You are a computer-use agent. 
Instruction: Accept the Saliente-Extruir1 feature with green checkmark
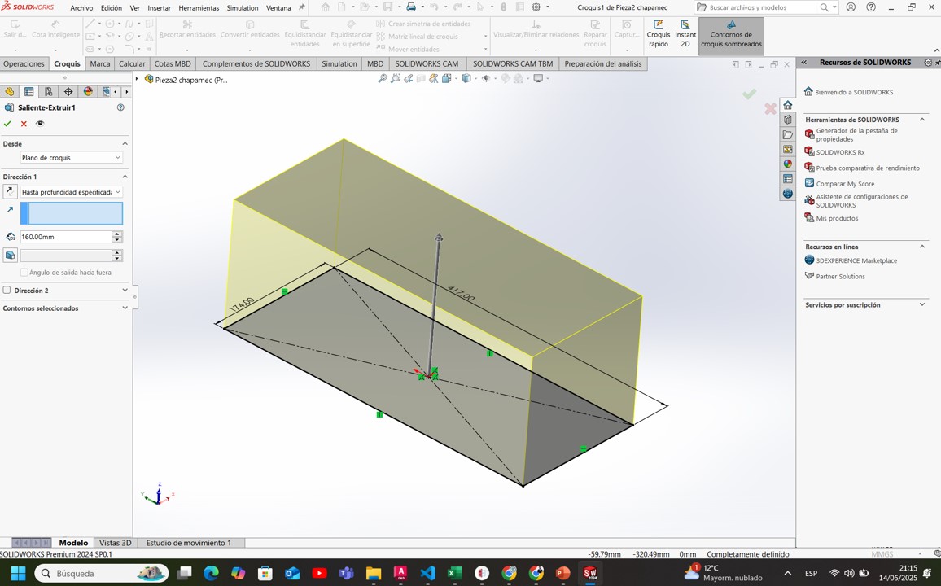tap(7, 124)
